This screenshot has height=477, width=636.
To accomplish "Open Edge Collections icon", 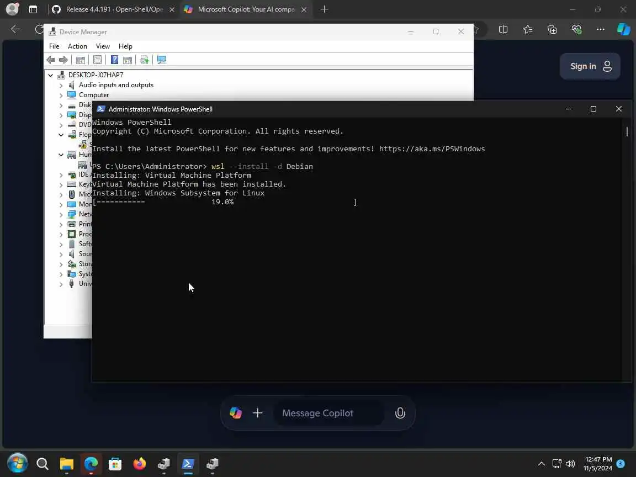I will [552, 29].
